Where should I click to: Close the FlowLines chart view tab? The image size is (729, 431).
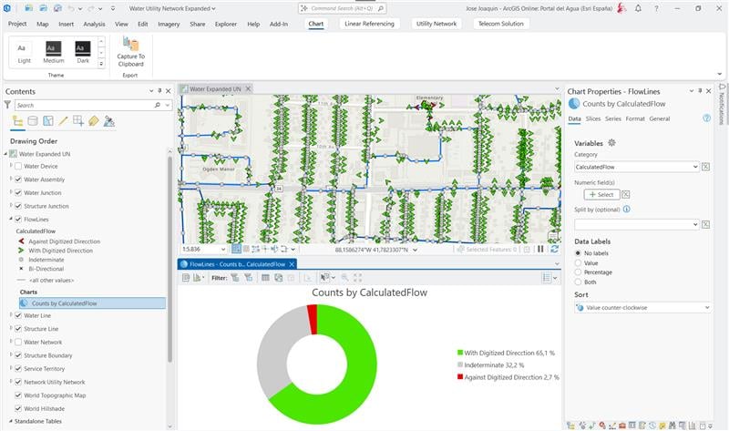(292, 264)
